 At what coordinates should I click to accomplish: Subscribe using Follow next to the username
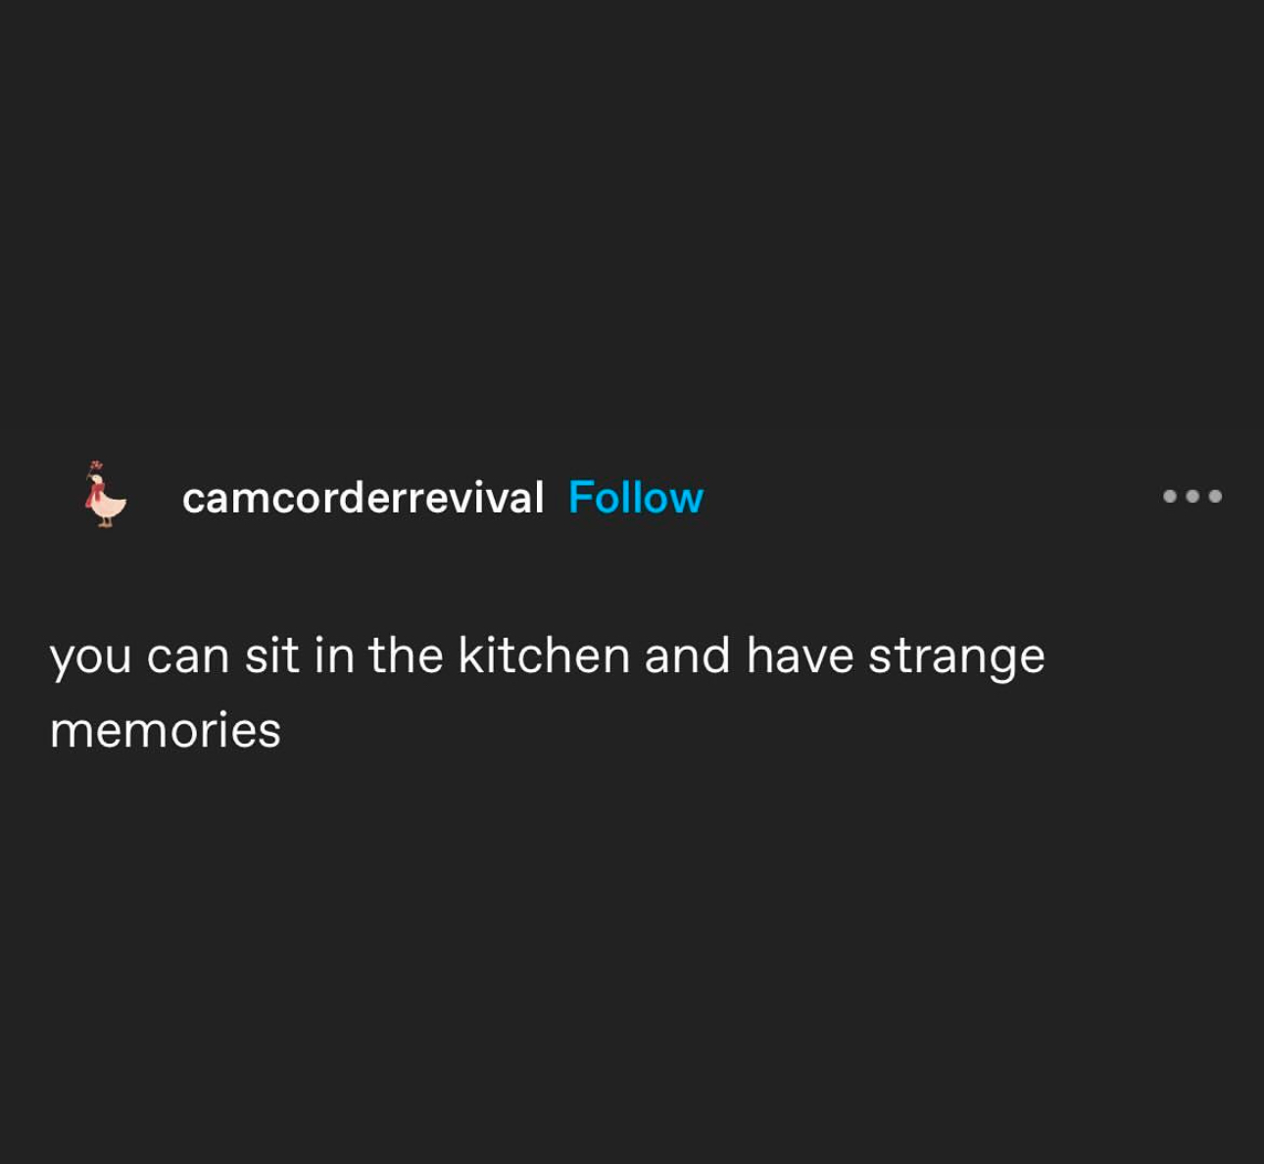[635, 498]
